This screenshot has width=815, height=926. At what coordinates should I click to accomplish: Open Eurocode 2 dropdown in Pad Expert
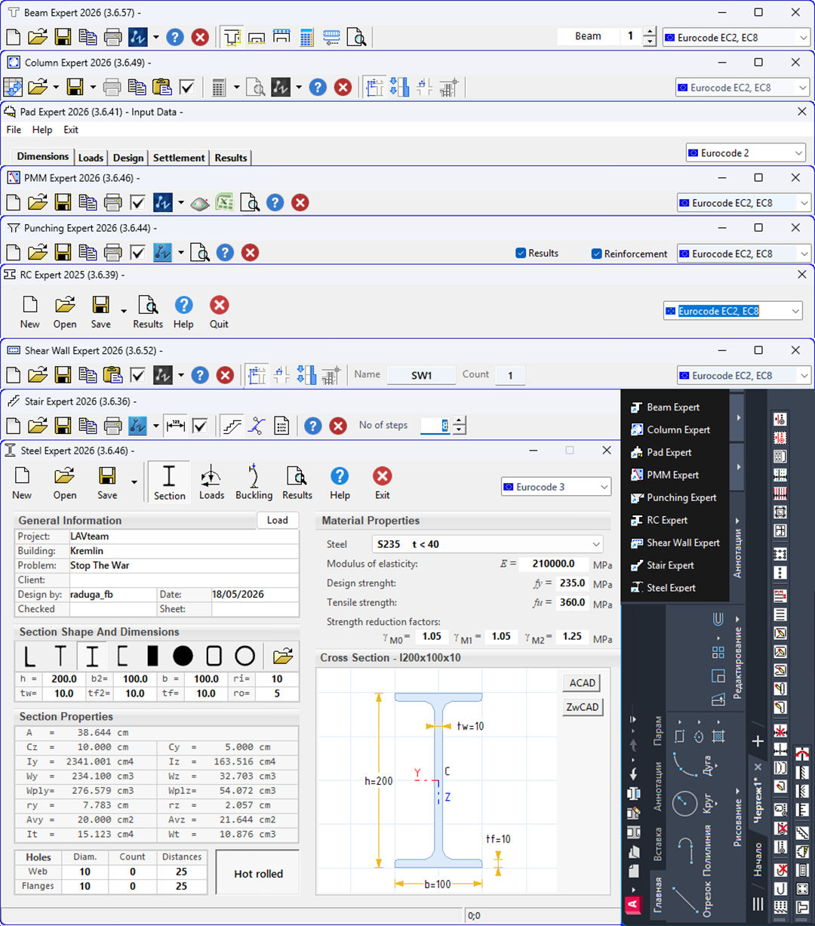click(746, 153)
